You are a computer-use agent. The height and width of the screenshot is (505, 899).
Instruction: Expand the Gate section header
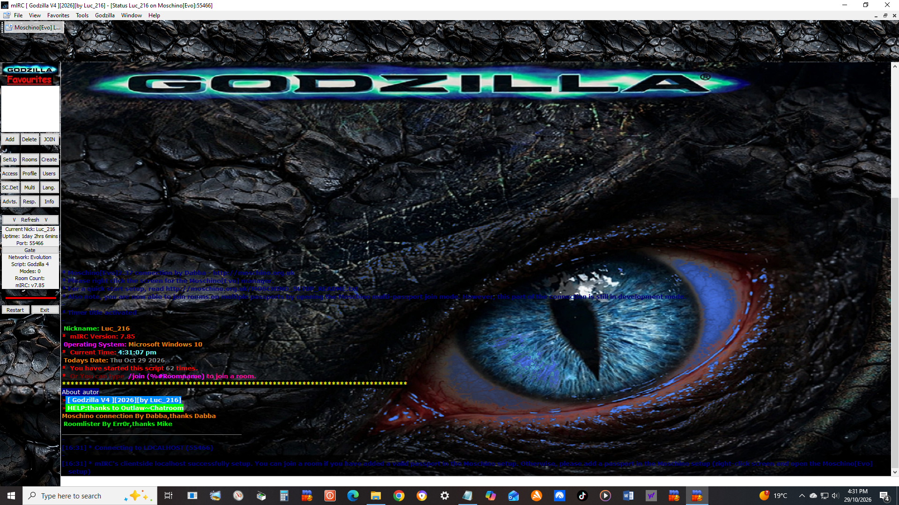tap(30, 250)
